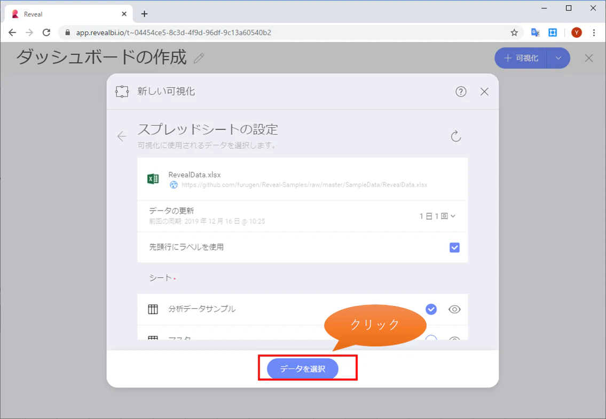Viewport: 606px width, 419px height.
Task: Click the 分析データサンプル sheet name
Action: coord(202,309)
